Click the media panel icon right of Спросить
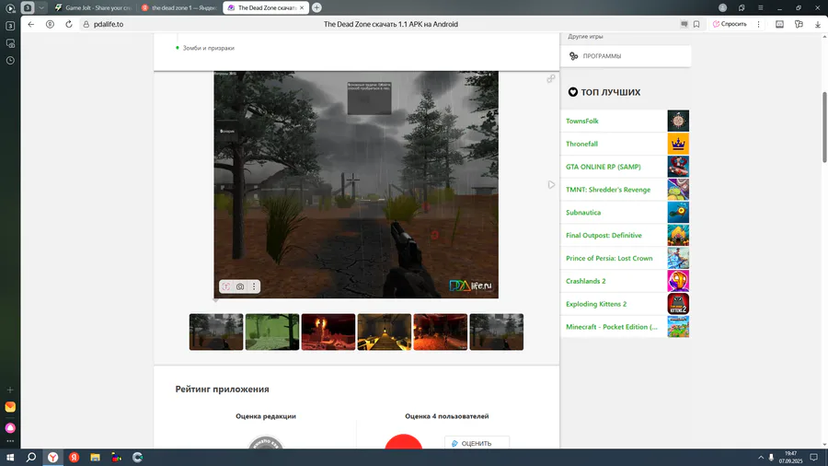828x466 pixels. 779,24
